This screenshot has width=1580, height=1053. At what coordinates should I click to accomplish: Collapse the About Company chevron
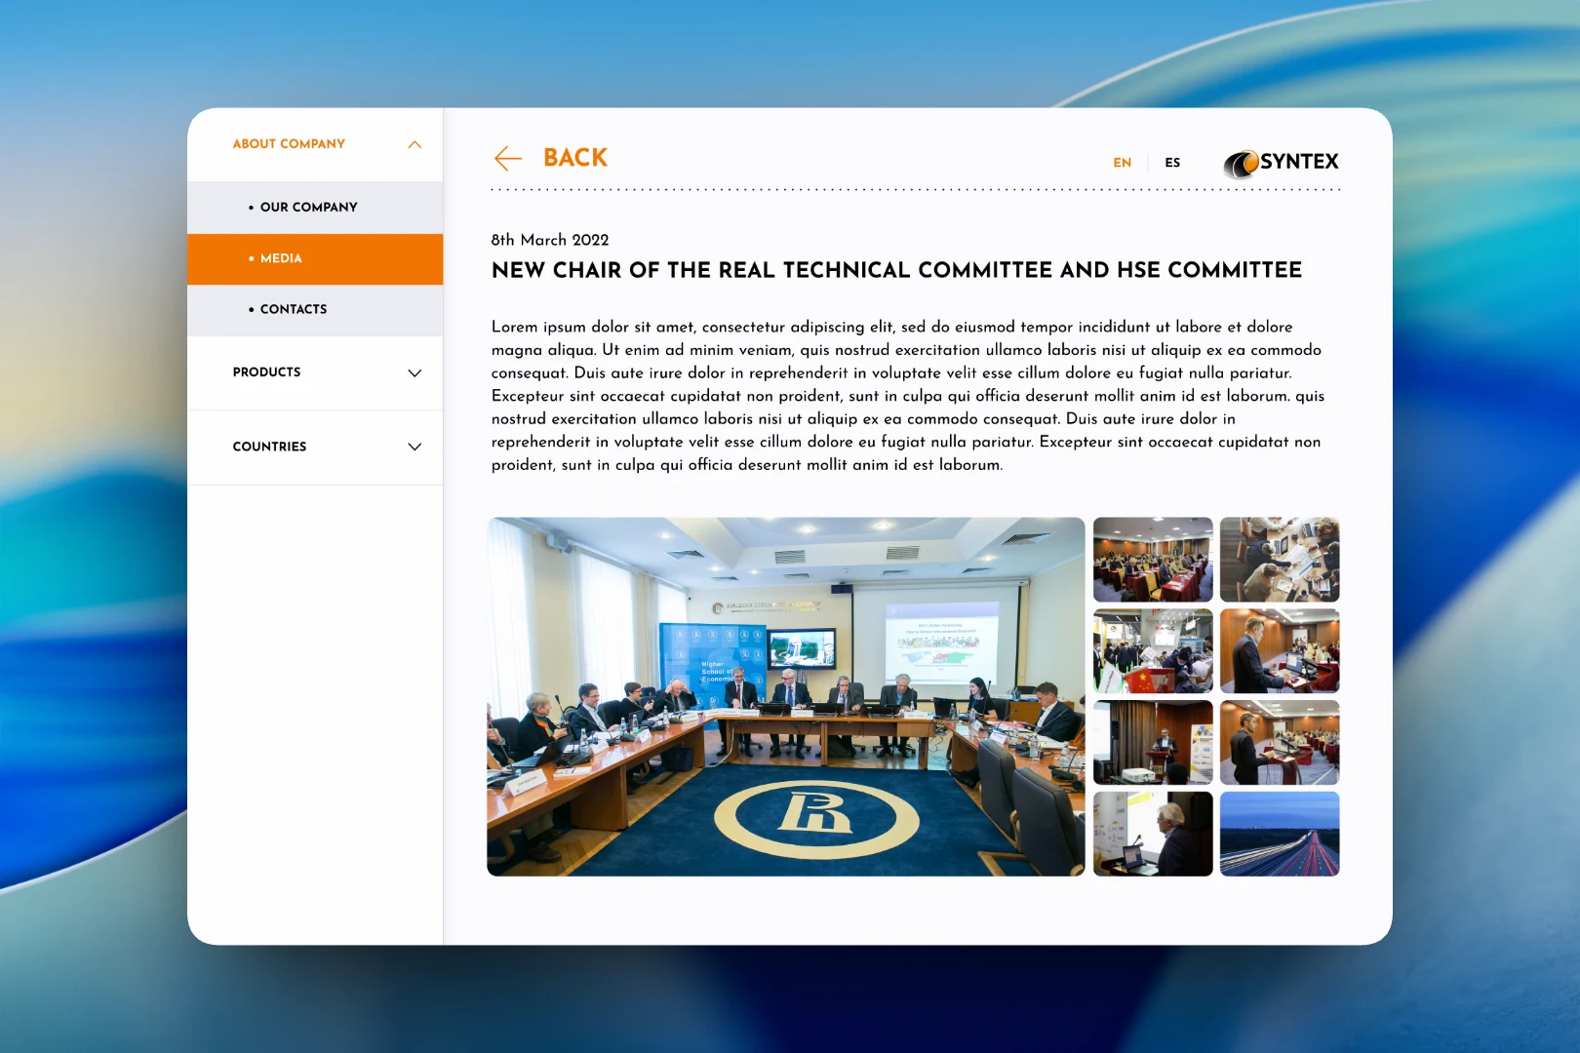(415, 144)
